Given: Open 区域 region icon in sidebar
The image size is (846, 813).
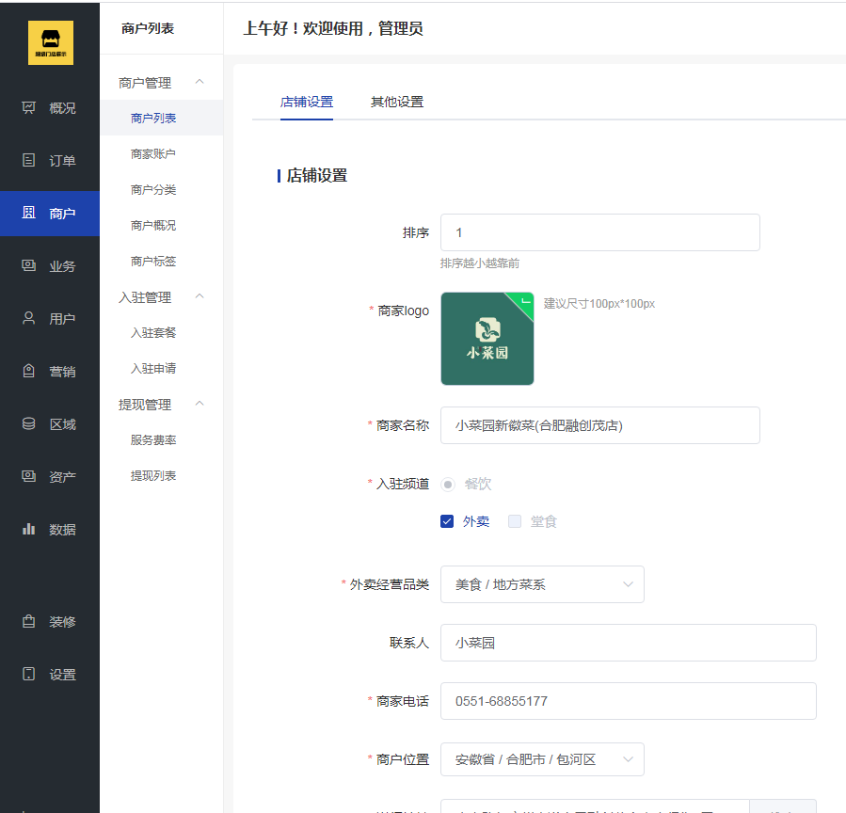Looking at the screenshot, I should [x=28, y=424].
